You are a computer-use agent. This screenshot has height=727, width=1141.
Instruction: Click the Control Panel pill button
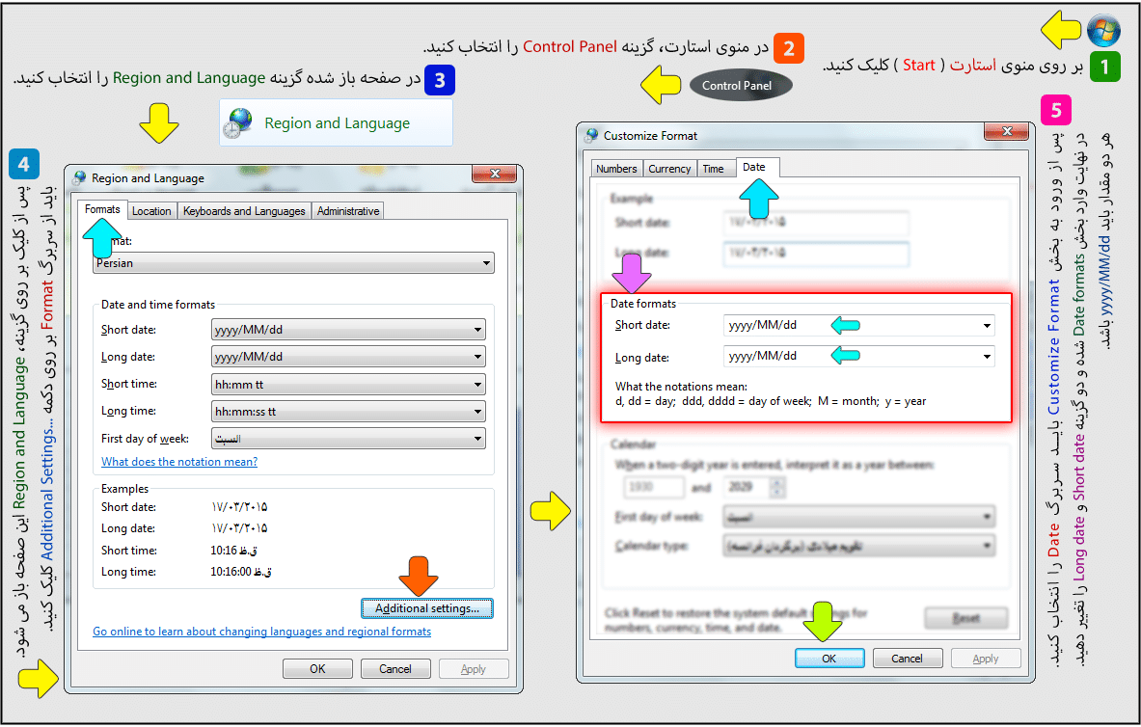(x=741, y=86)
